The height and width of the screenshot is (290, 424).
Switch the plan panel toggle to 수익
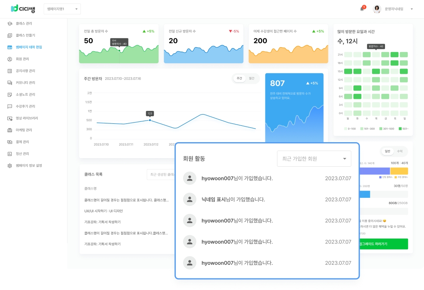[x=400, y=151]
